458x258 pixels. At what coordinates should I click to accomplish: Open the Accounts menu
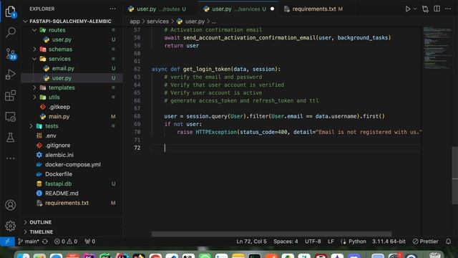pos(11,205)
